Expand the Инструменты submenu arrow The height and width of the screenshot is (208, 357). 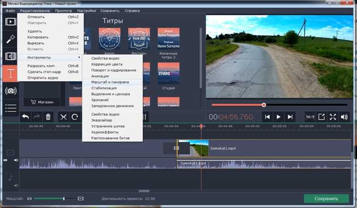pyautogui.click(x=79, y=57)
